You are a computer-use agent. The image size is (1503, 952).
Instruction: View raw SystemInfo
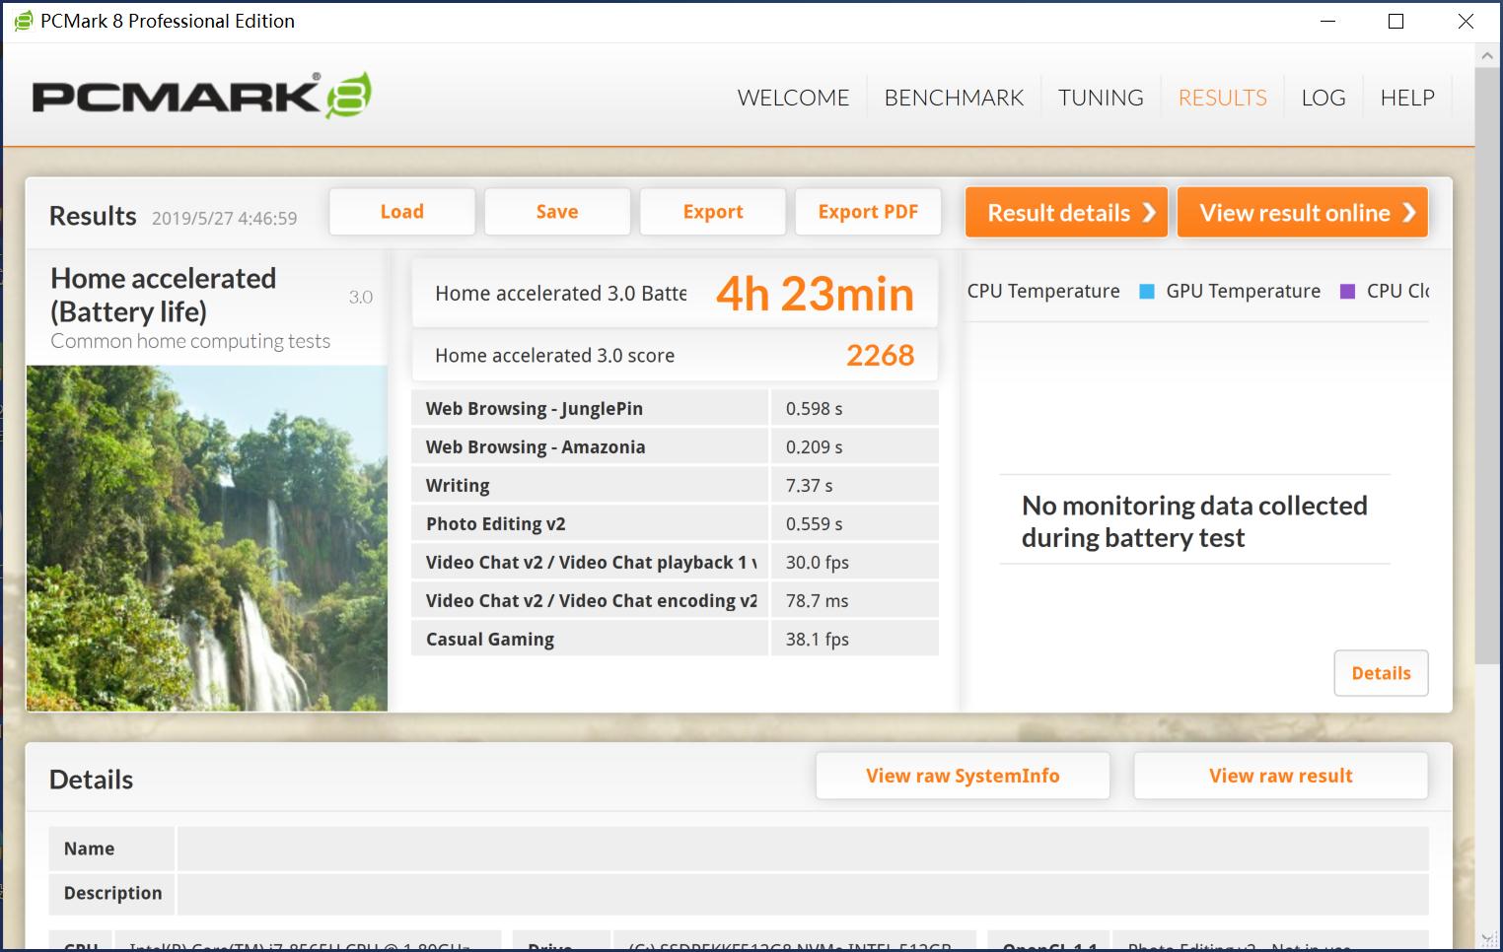tap(963, 776)
